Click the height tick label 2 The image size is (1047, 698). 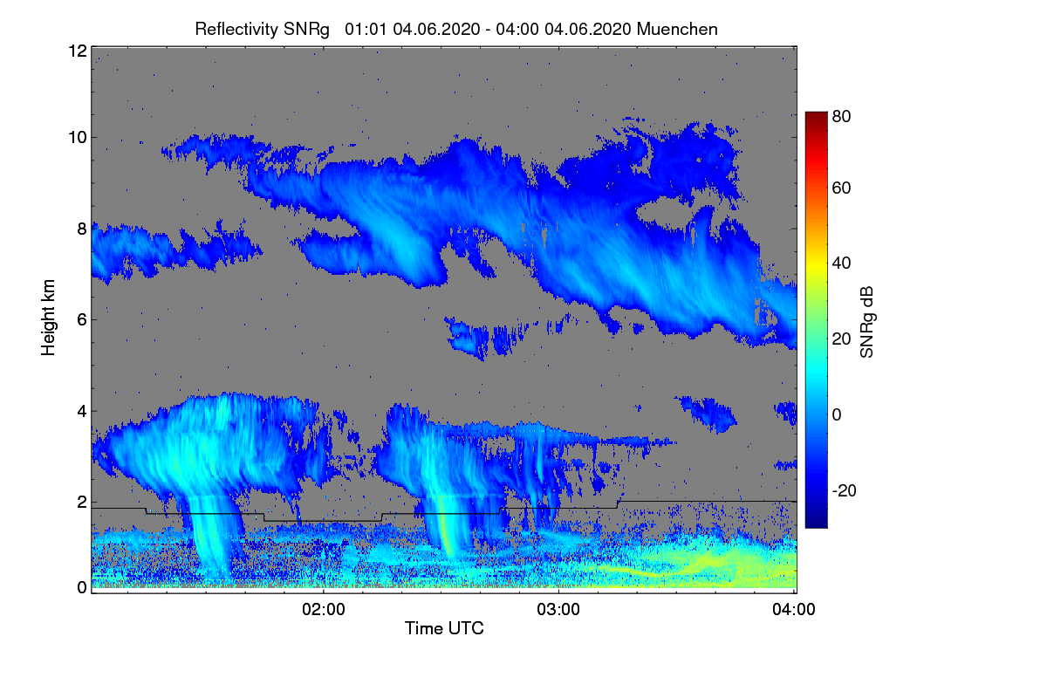pos(81,502)
